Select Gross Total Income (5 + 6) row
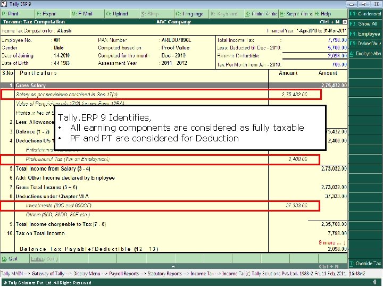The image size is (383, 287). [x=173, y=187]
